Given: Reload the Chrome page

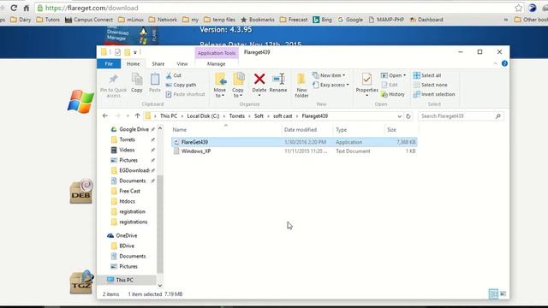Looking at the screenshot, I should click(x=14, y=8).
